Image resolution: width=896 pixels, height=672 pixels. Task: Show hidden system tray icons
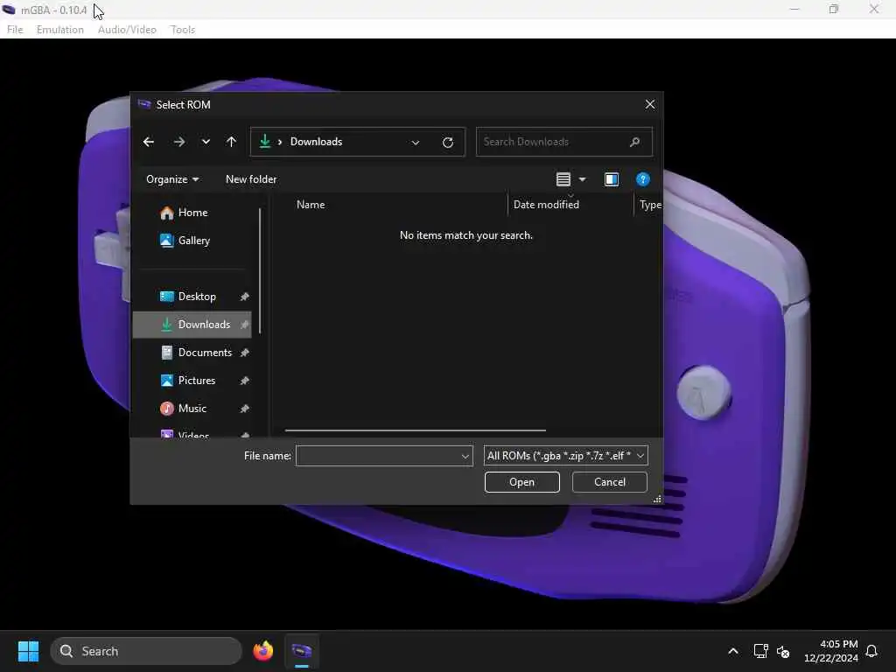click(733, 651)
